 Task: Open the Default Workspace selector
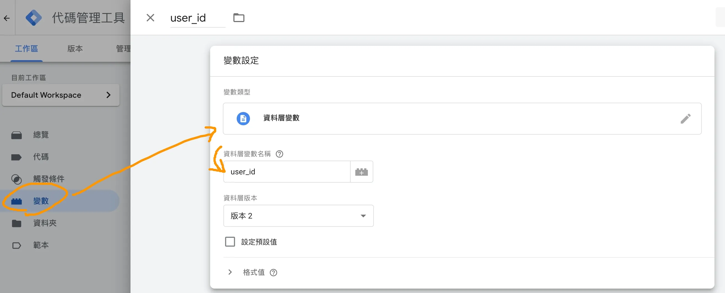[x=61, y=95]
